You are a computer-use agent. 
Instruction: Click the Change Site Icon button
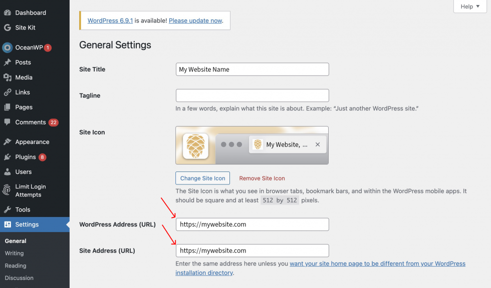[202, 178]
